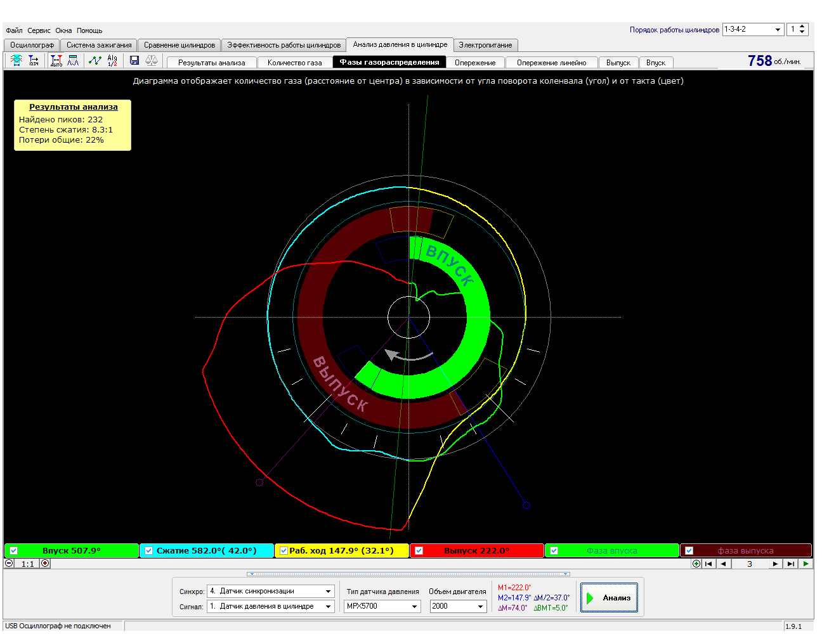Go to previous frame arrow

724,564
